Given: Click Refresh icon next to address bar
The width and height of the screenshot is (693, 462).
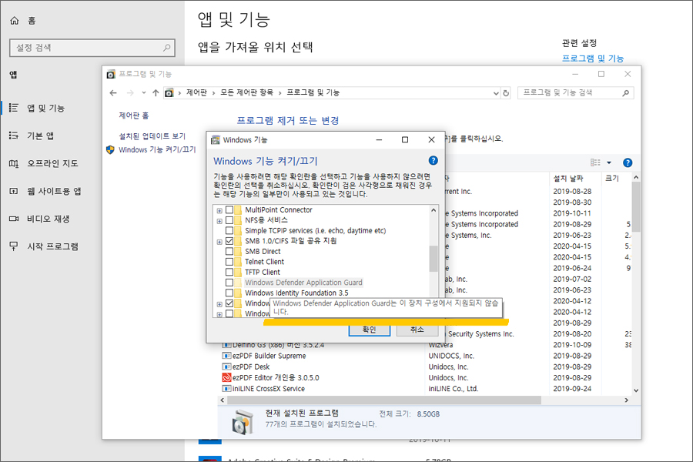Looking at the screenshot, I should tap(506, 93).
